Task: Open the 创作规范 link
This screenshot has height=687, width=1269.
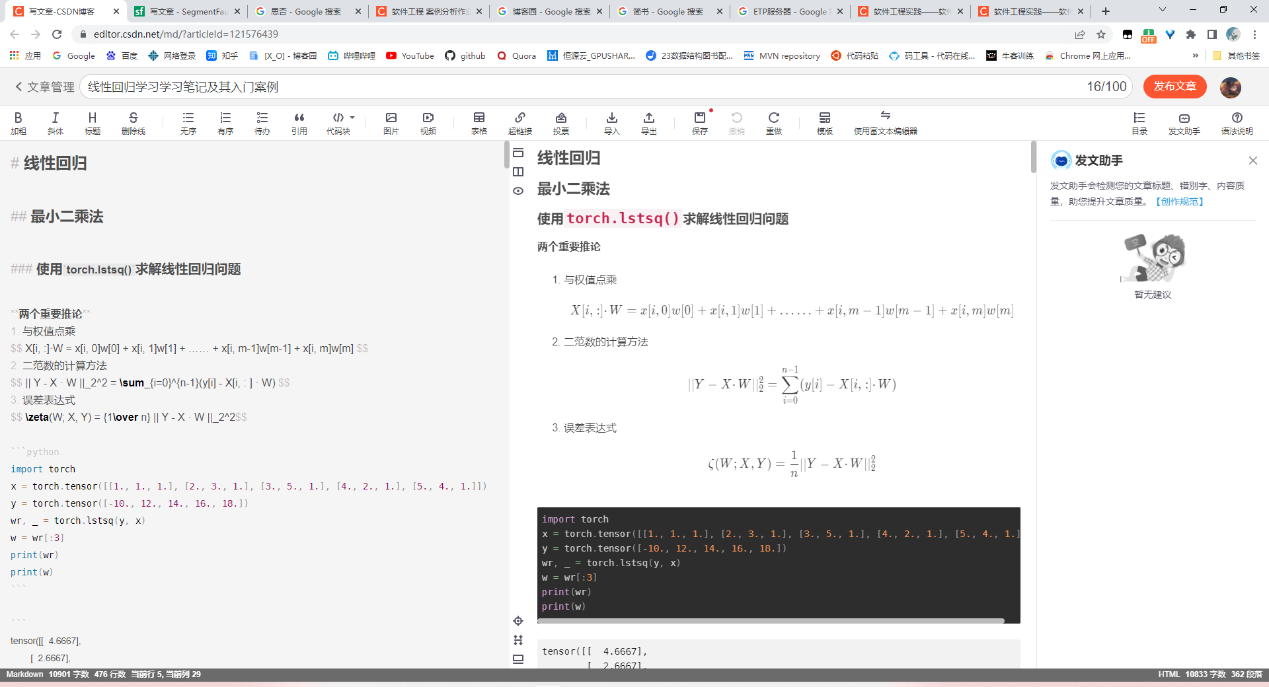Action: tap(1180, 201)
